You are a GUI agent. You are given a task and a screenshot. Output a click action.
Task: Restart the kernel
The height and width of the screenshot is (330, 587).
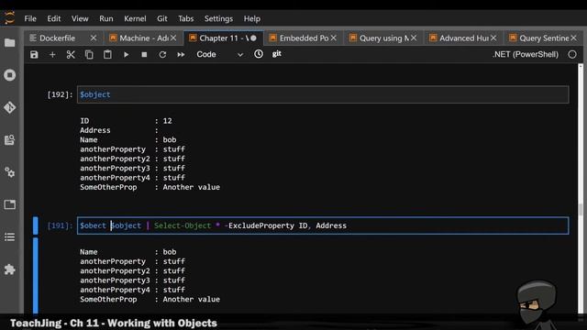click(162, 55)
